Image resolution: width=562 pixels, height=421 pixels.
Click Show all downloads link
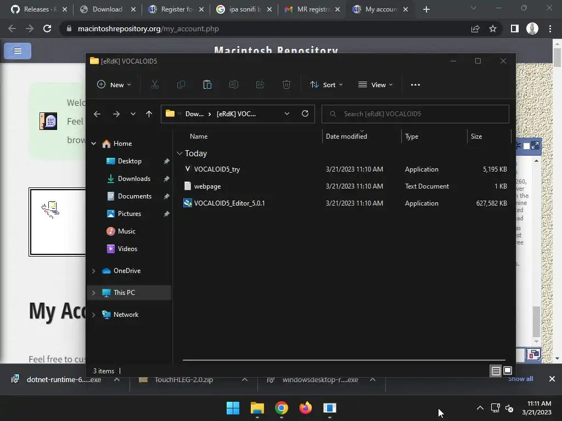520,379
